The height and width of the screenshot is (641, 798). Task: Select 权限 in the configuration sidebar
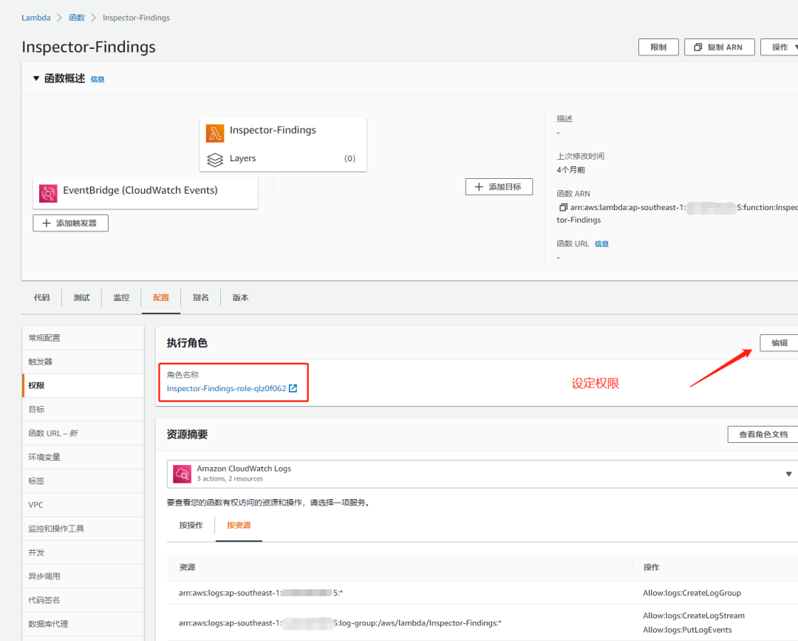point(83,385)
